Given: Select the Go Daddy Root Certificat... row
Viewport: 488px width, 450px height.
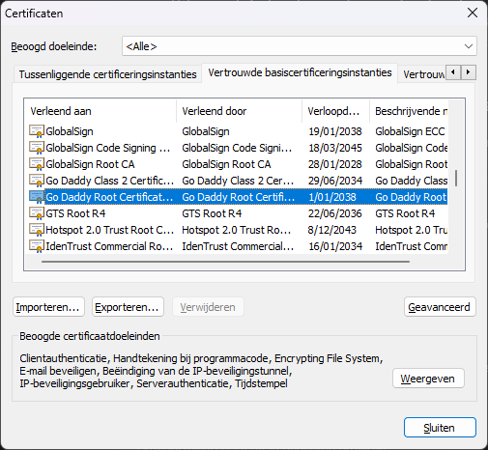Looking at the screenshot, I should pyautogui.click(x=237, y=197).
